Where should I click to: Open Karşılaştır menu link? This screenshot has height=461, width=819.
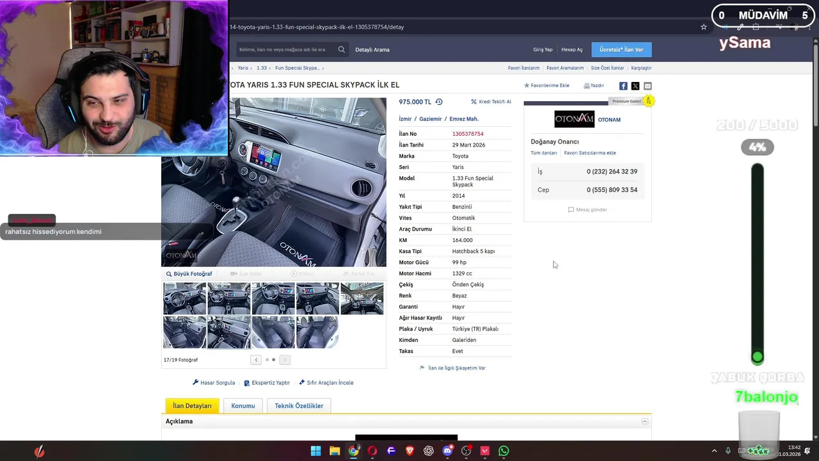pyautogui.click(x=641, y=68)
